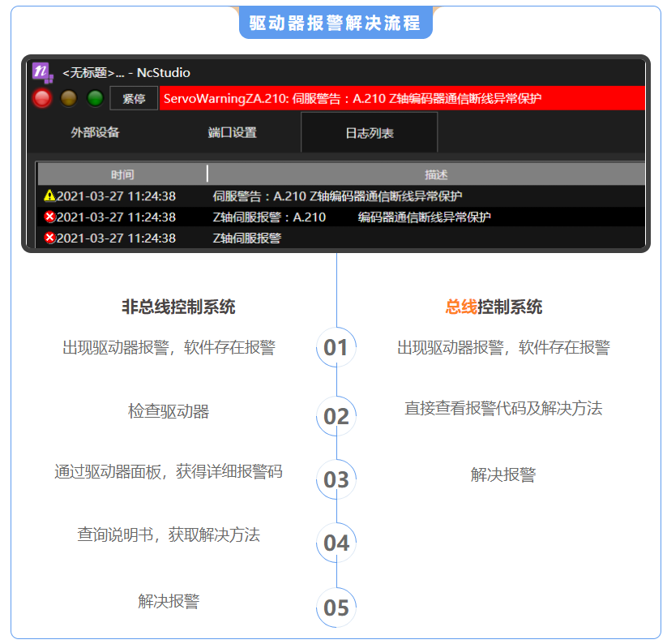Click red error icon in the last log row

49,238
